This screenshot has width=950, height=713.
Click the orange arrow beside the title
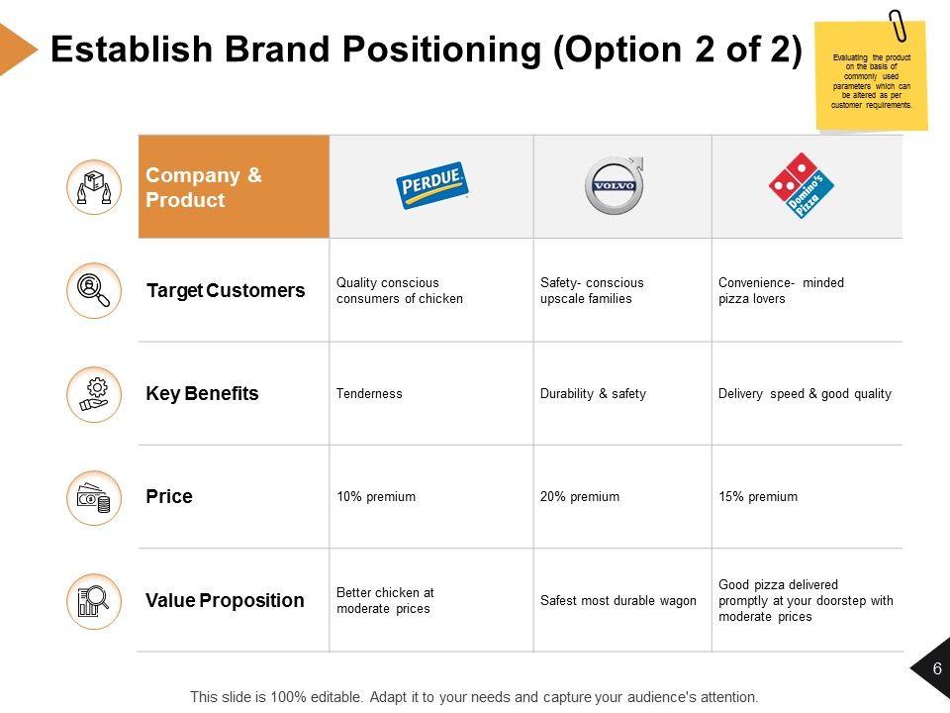point(15,49)
